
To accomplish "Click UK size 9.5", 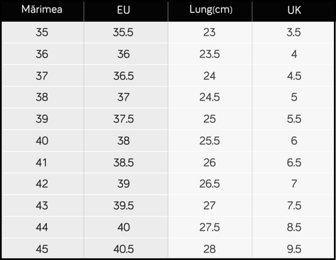I will pos(294,249).
